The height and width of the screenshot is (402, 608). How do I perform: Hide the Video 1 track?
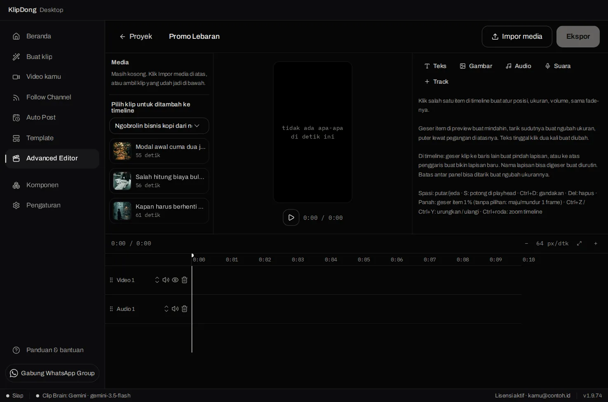pyautogui.click(x=175, y=280)
